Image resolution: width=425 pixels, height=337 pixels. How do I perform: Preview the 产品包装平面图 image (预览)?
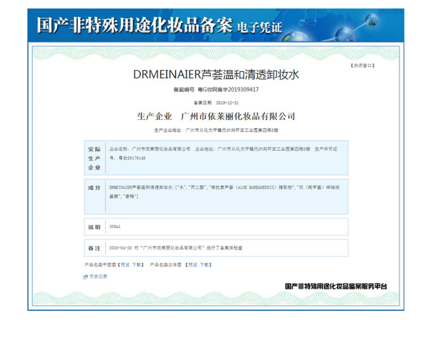click(x=125, y=265)
